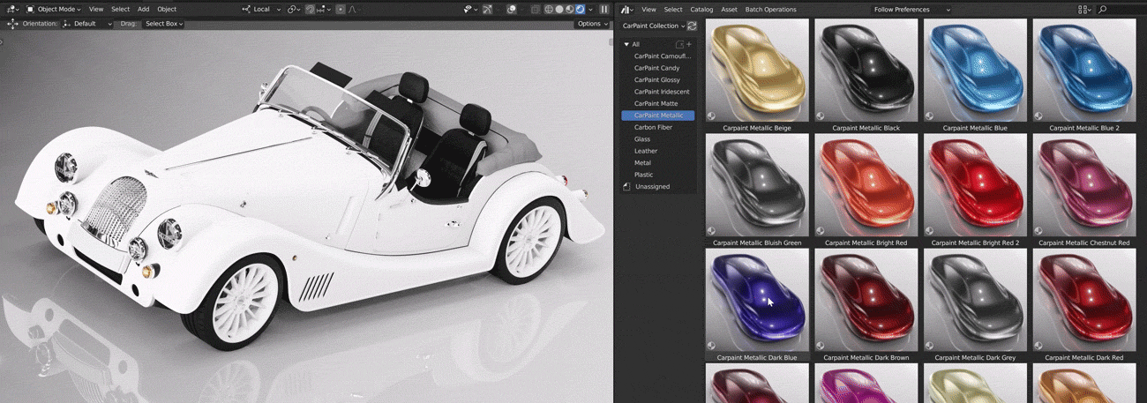The height and width of the screenshot is (403, 1147).
Task: Select Carpaint Metallic Dark Brown thumbnail
Action: click(866, 300)
